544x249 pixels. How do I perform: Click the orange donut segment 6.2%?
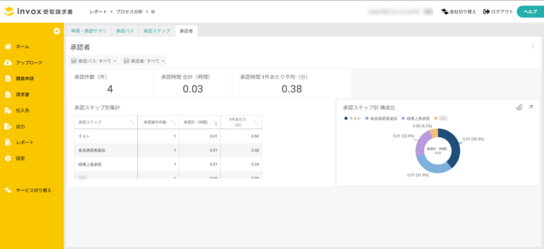point(434,133)
